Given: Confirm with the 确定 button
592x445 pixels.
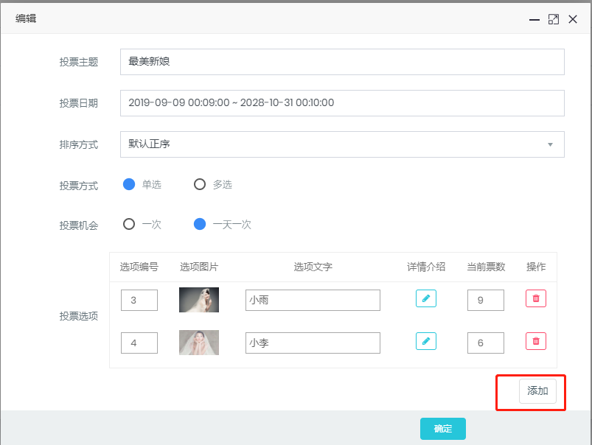Looking at the screenshot, I should (443, 429).
